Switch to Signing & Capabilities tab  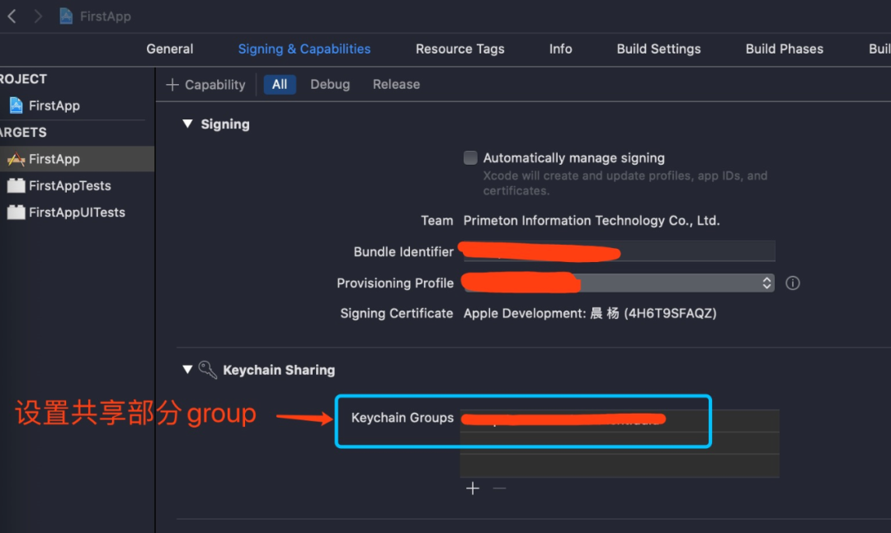pyautogui.click(x=304, y=49)
